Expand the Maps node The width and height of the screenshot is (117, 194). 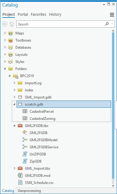tap(5, 33)
